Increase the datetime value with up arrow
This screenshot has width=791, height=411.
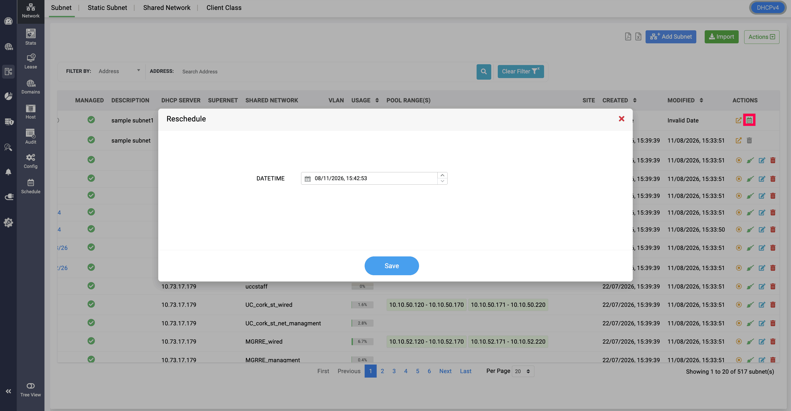tap(442, 175)
